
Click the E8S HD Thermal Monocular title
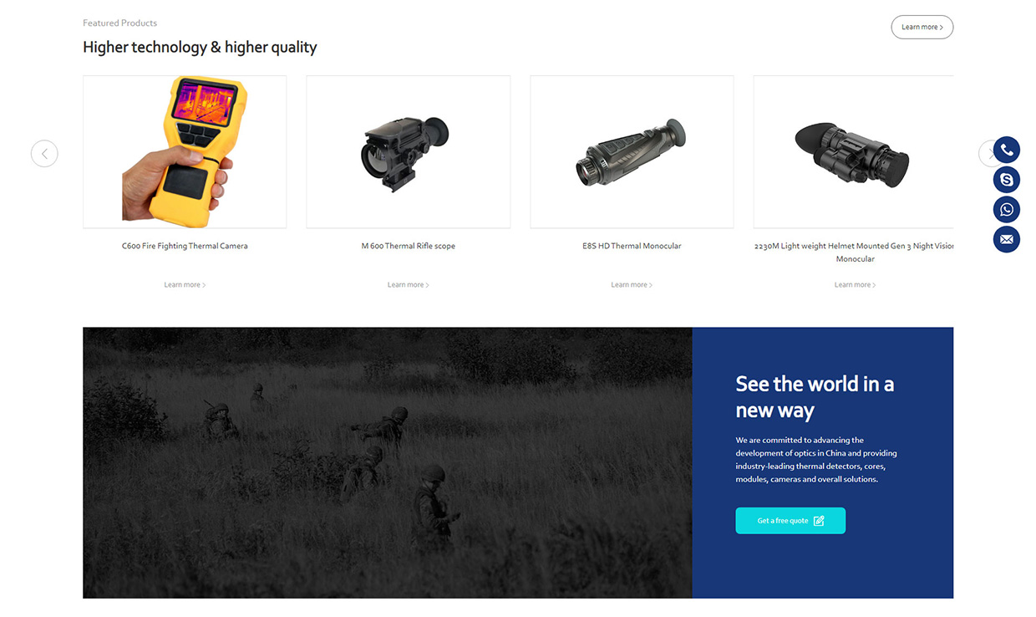[632, 246]
